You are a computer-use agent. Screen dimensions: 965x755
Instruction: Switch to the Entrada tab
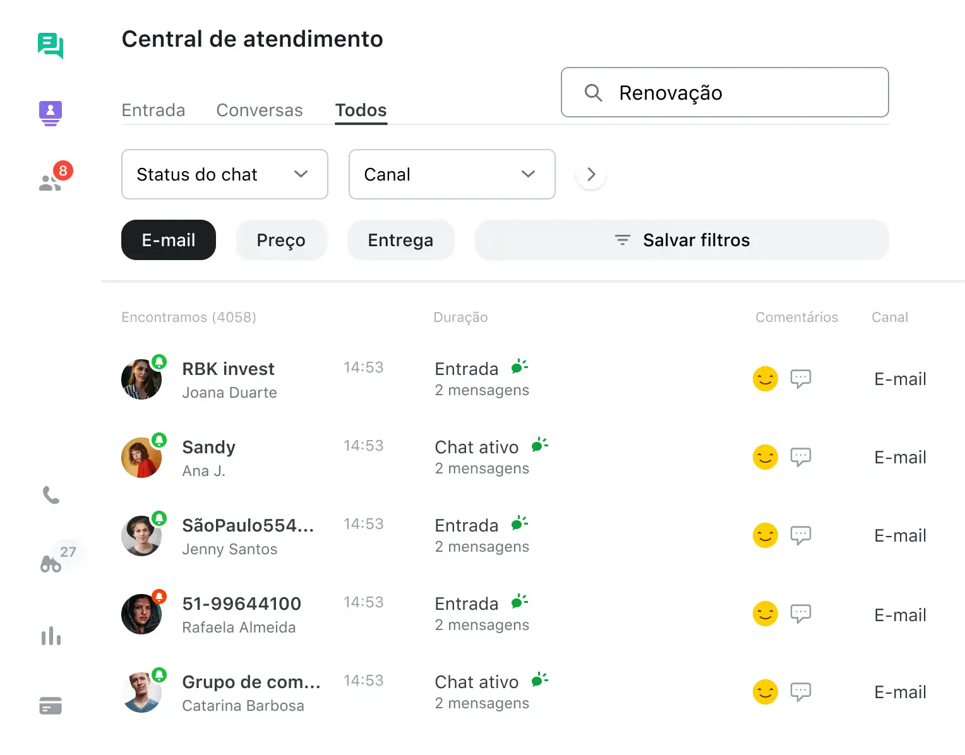[x=153, y=110]
